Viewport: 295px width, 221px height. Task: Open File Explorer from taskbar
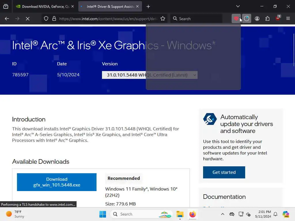tap(180, 214)
